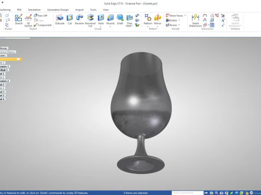Image resolution: width=261 pixels, height=195 pixels.
Task: Click the Tear-Off sketch command
Action: coord(41,16)
